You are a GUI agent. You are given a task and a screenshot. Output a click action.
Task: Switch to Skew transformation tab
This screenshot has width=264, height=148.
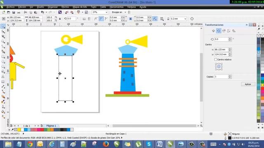[234, 31]
